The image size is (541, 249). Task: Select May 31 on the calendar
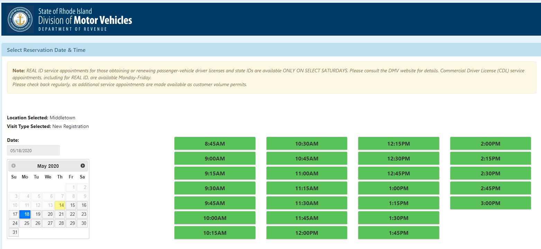[13, 232]
